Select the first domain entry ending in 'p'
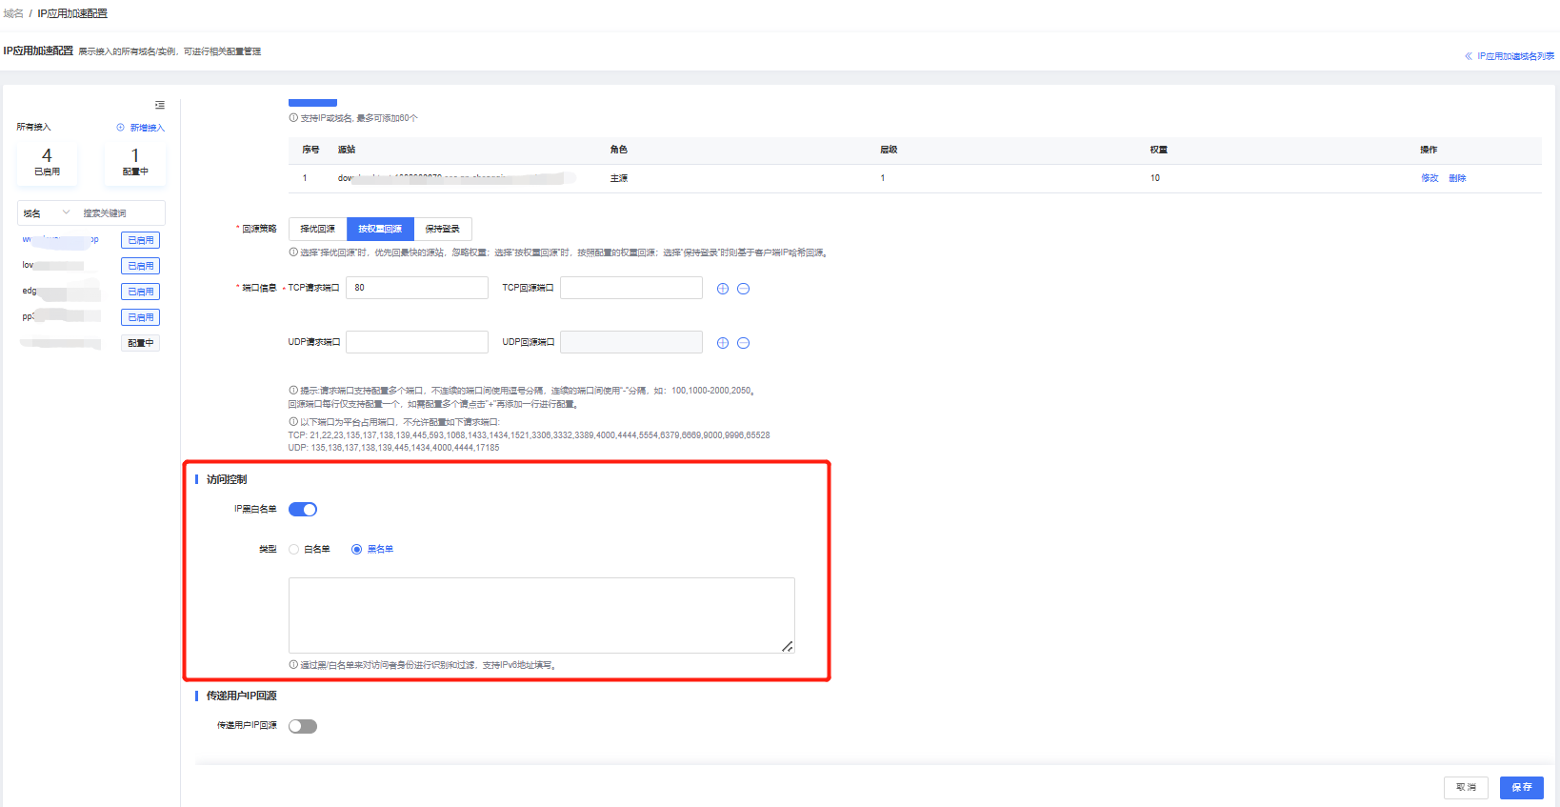 tap(60, 240)
